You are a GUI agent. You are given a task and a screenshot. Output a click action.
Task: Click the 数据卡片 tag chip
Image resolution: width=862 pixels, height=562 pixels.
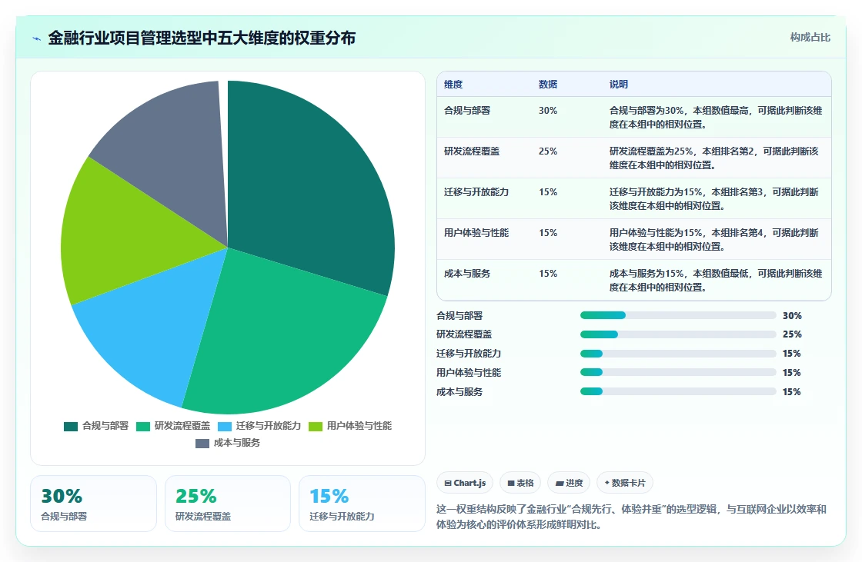[624, 483]
